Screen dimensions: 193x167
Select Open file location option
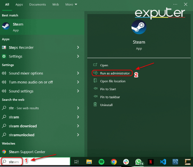[x=113, y=81]
